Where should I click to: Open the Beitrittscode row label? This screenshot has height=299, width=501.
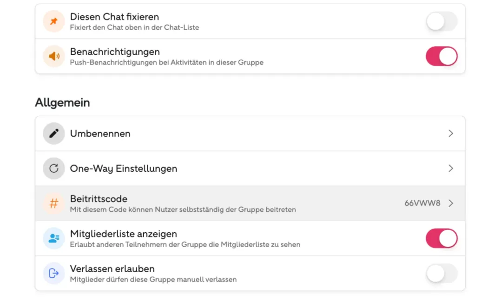[x=99, y=199]
